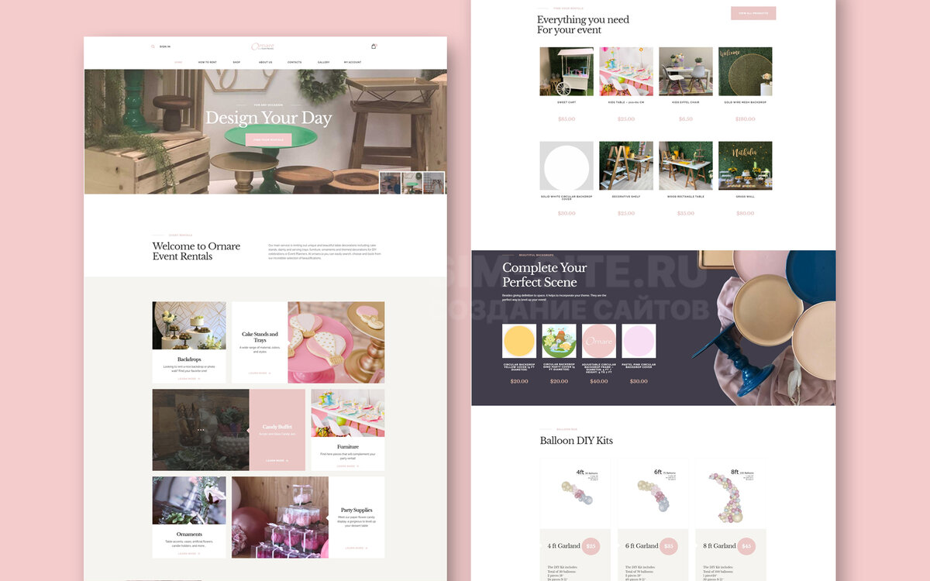Screen dimensions: 930x581
Task: Click Learn More under Cake Stands and Trays
Action: pos(260,373)
